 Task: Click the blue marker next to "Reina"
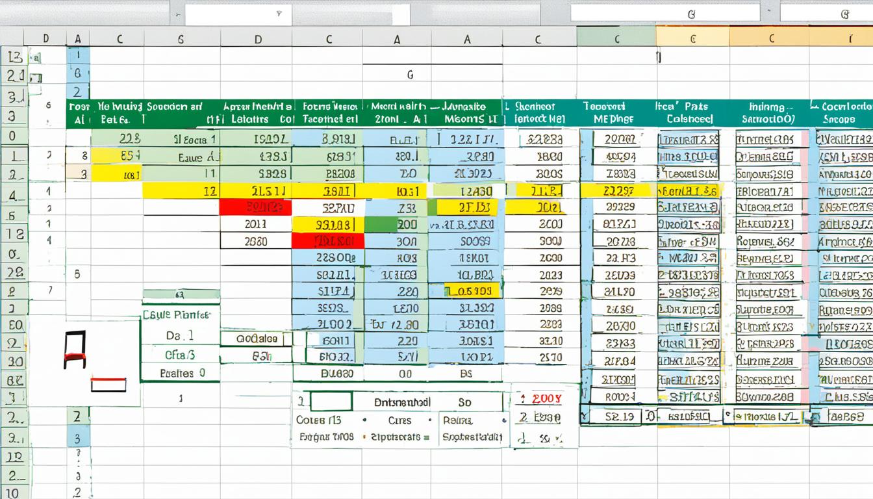click(505, 419)
